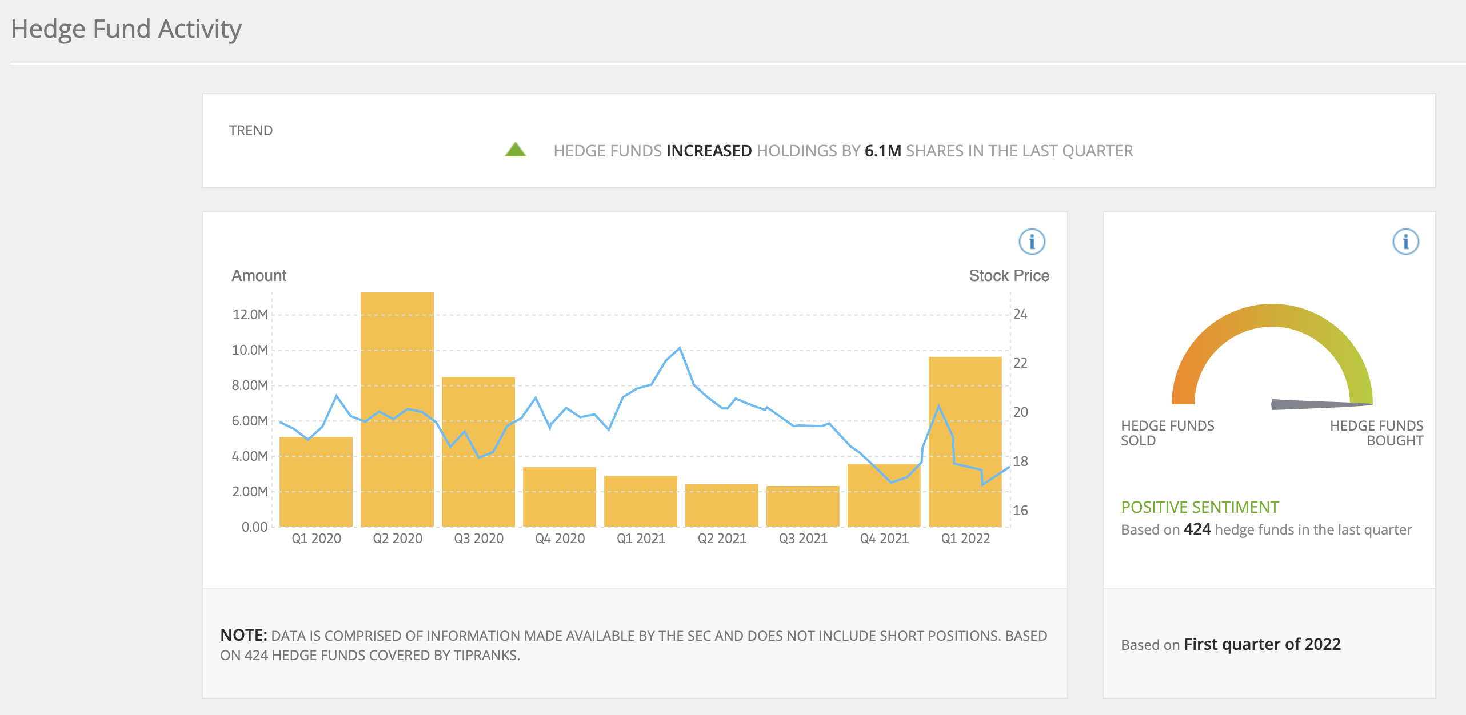
Task: Click the orange-to-green sentiment gauge arc
Action: (x=1272, y=315)
